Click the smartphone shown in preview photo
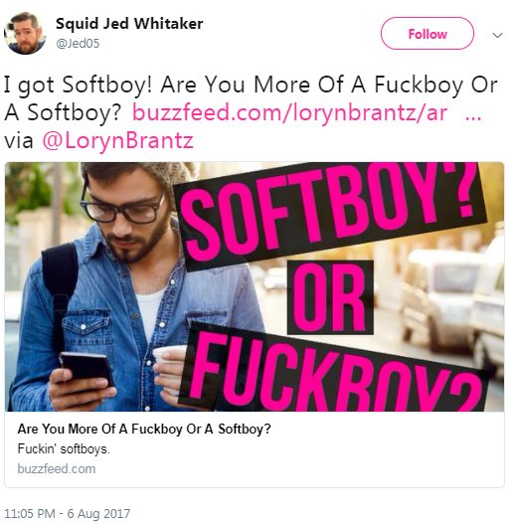Image resolution: width=512 pixels, height=524 pixels. click(86, 369)
